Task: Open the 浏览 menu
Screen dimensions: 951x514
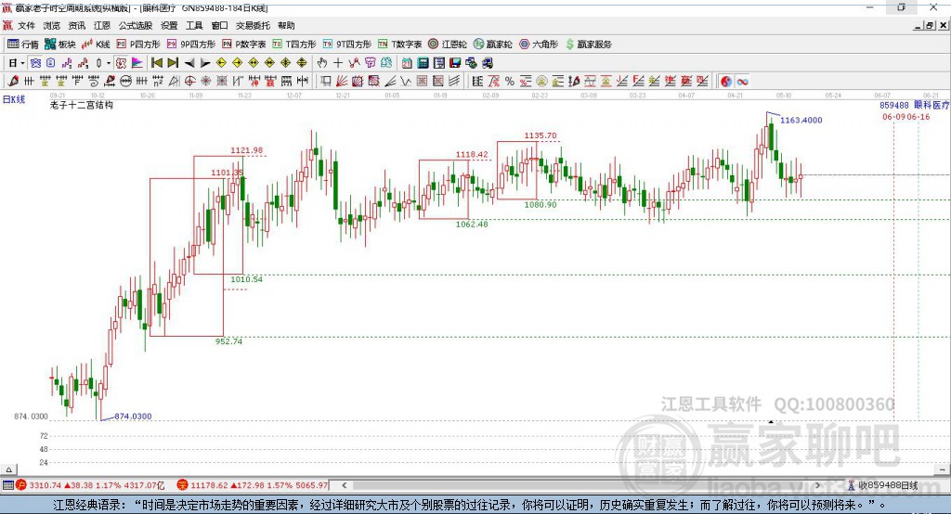Action: [x=52, y=25]
